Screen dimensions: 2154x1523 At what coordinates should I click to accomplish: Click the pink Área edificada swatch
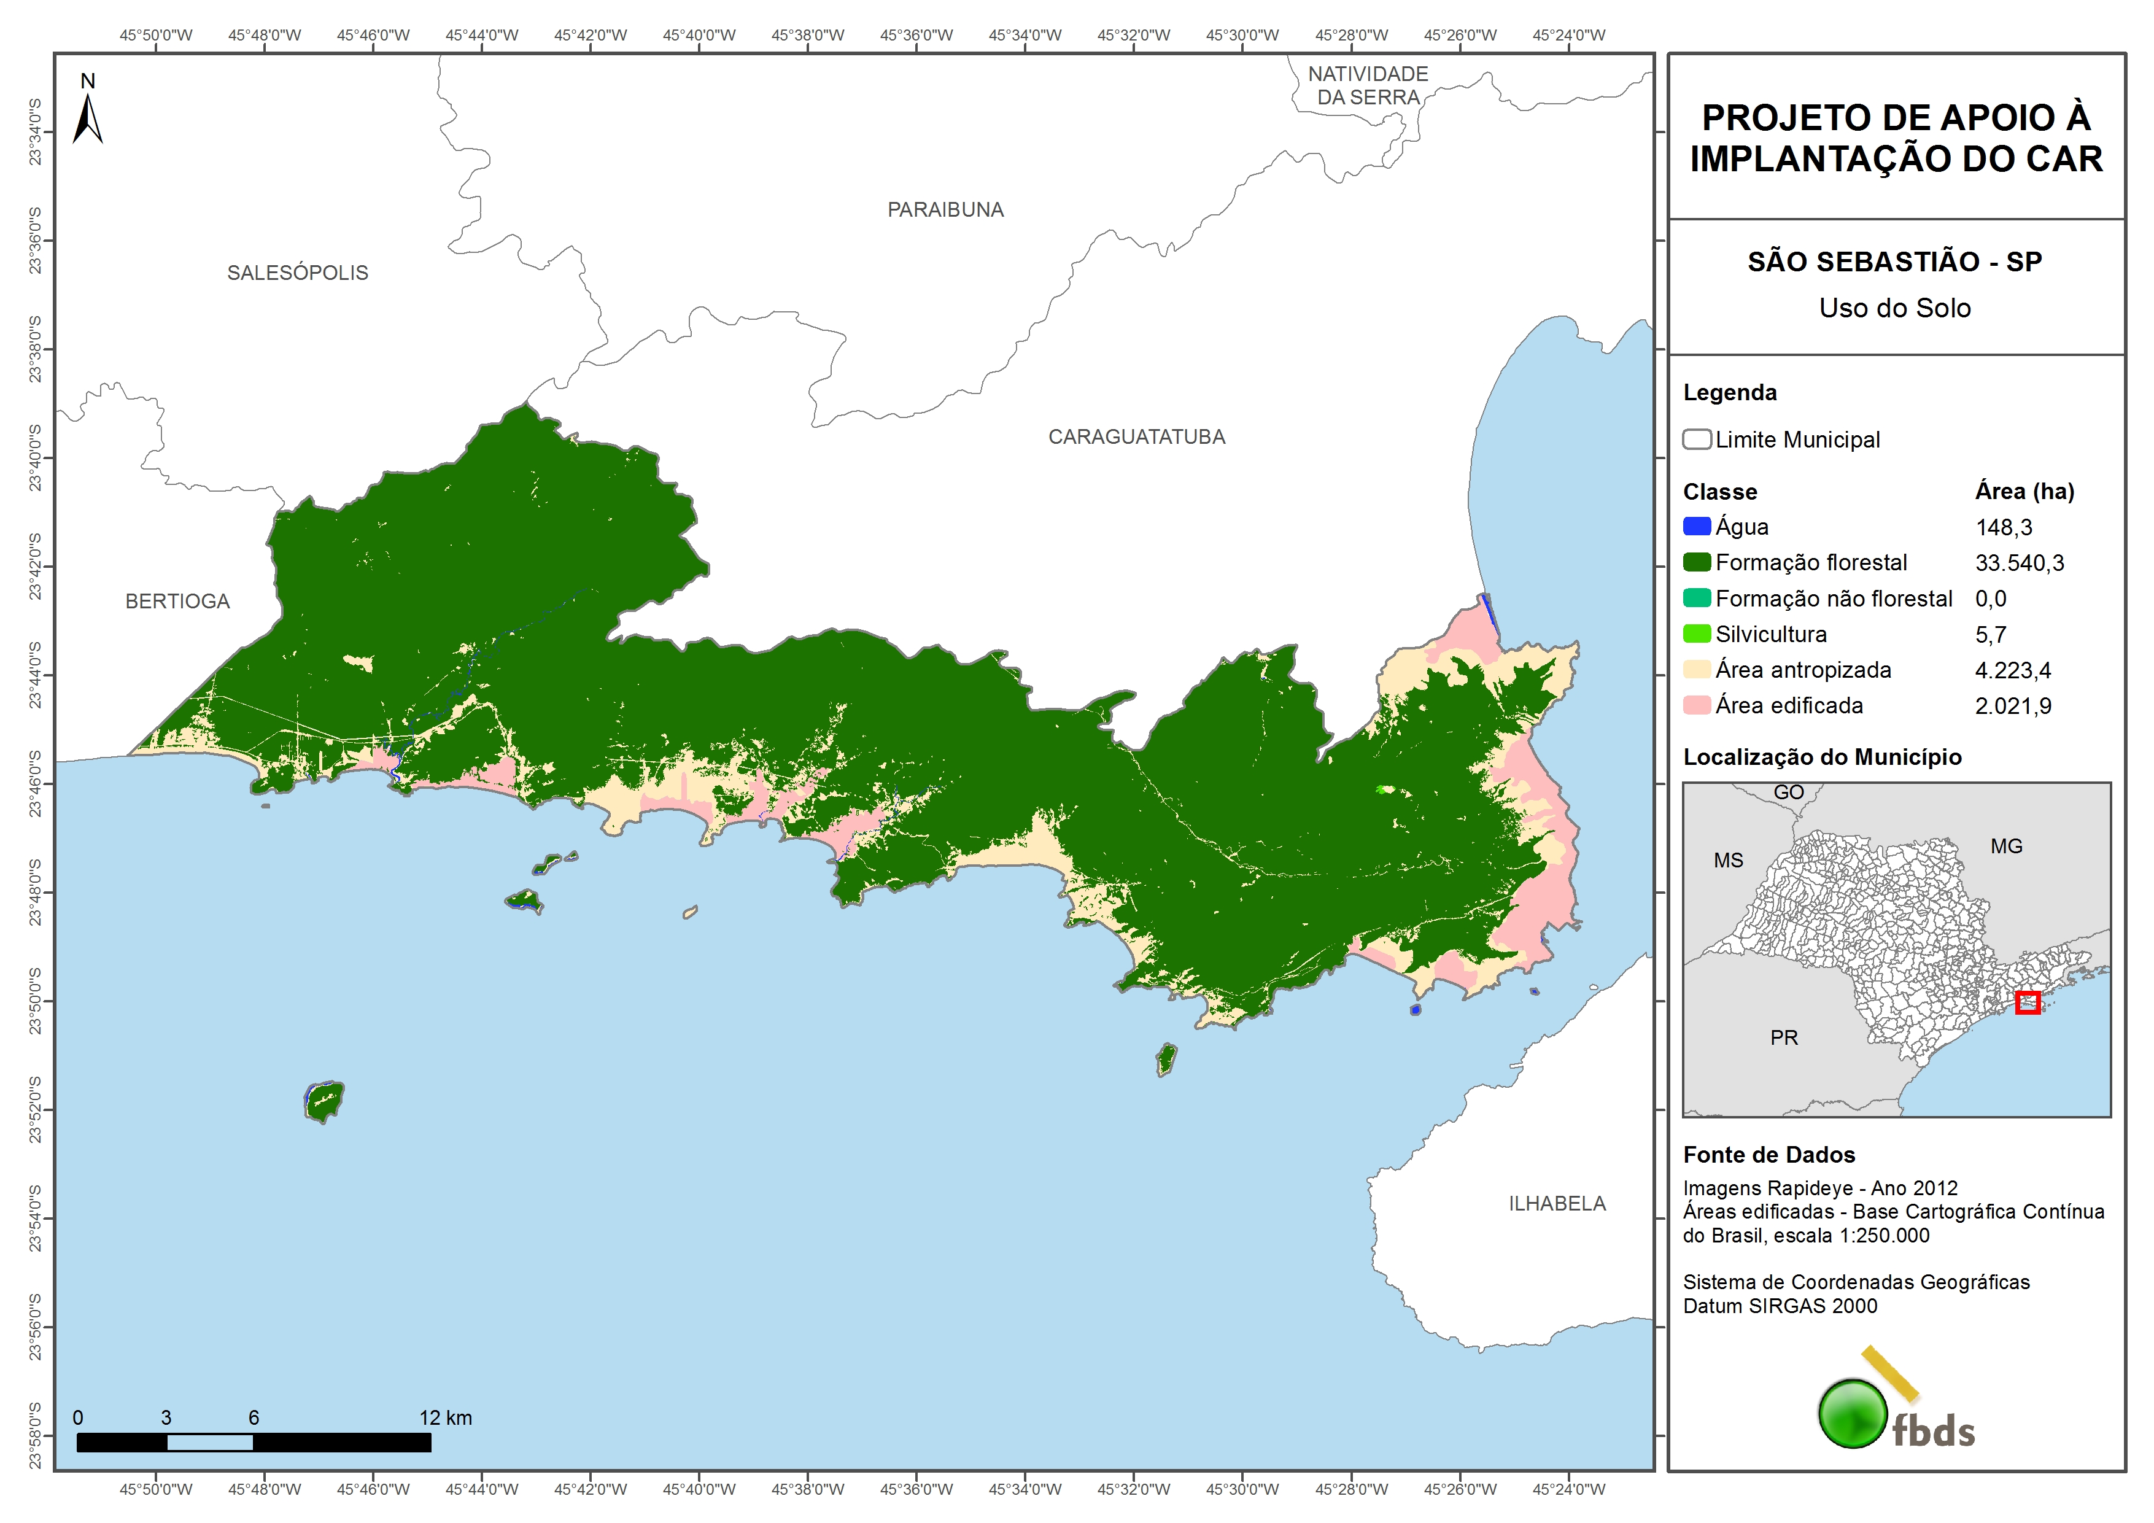click(x=1696, y=706)
